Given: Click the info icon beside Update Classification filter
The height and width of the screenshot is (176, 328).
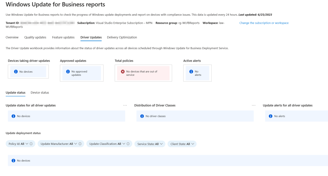Looking at the screenshot, I should pyautogui.click(x=128, y=144).
